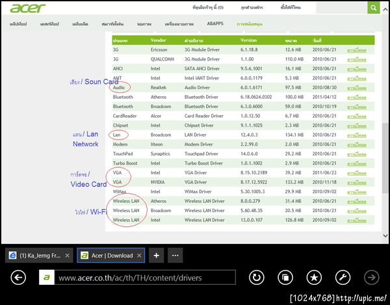This screenshot has width=390, height=305.
Task: Download the Intel iAMT Driver
Action: [357, 79]
